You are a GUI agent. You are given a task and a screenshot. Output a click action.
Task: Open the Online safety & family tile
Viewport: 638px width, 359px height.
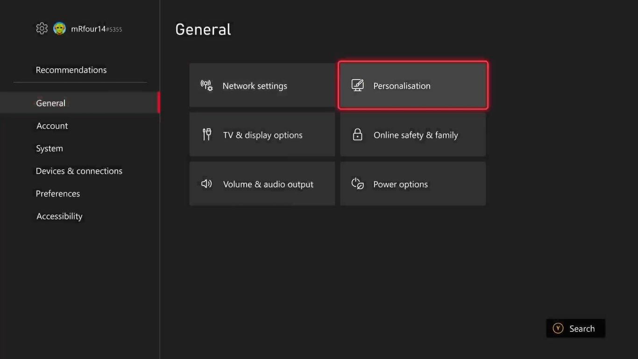pos(412,135)
